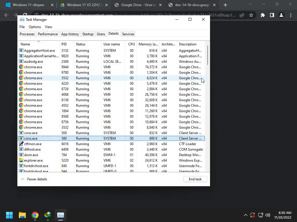Click Chrome icon for PID 5532 row
The width and height of the screenshot is (297, 222).
[21, 78]
